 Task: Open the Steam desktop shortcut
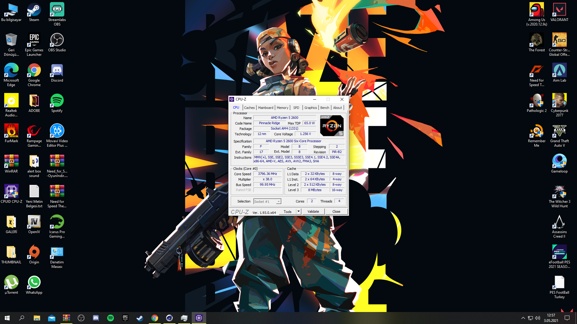point(34,13)
